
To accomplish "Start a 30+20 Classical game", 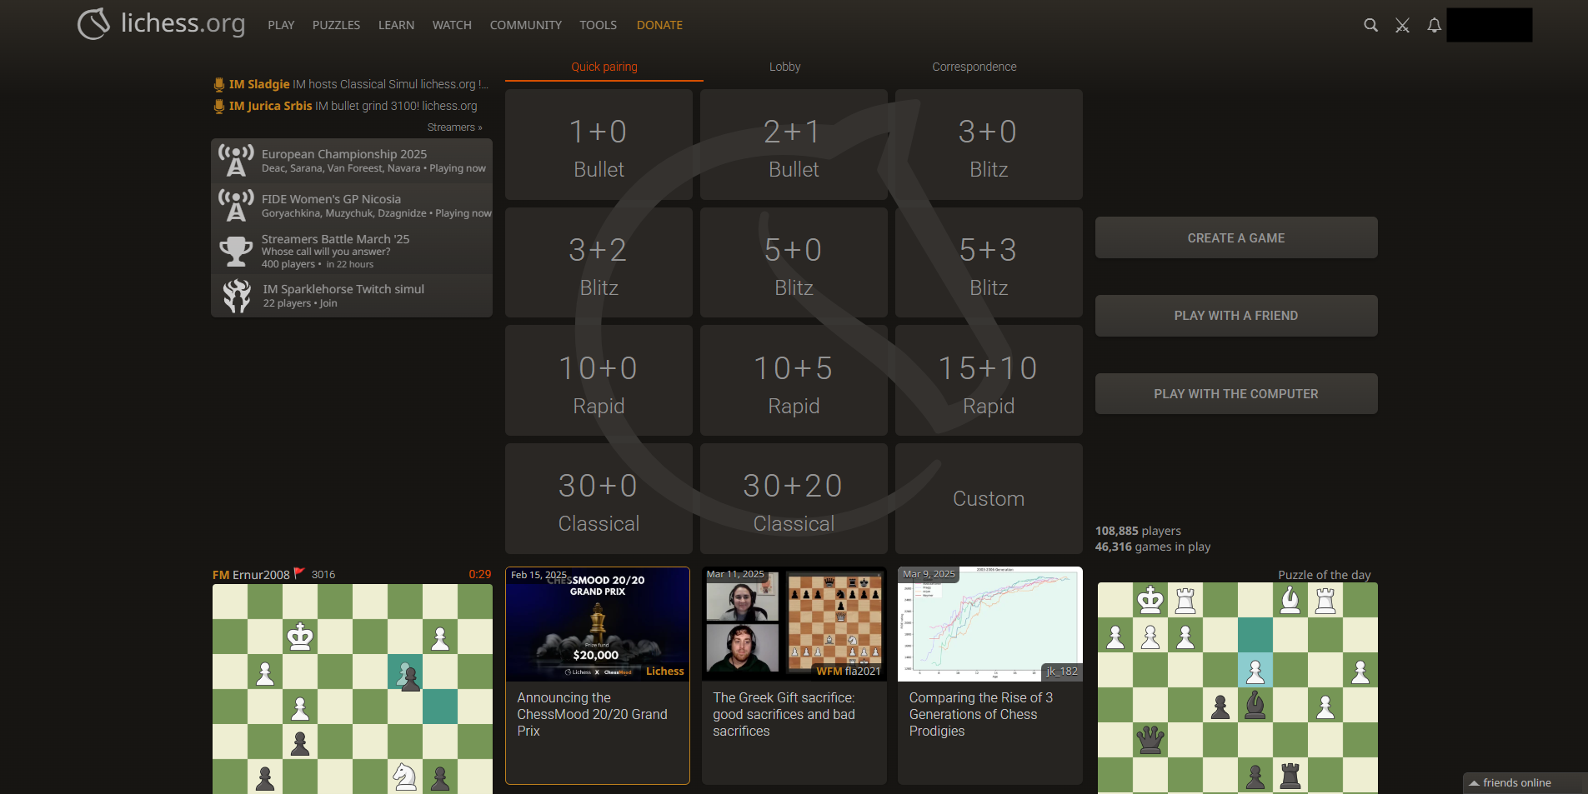I will [x=794, y=499].
